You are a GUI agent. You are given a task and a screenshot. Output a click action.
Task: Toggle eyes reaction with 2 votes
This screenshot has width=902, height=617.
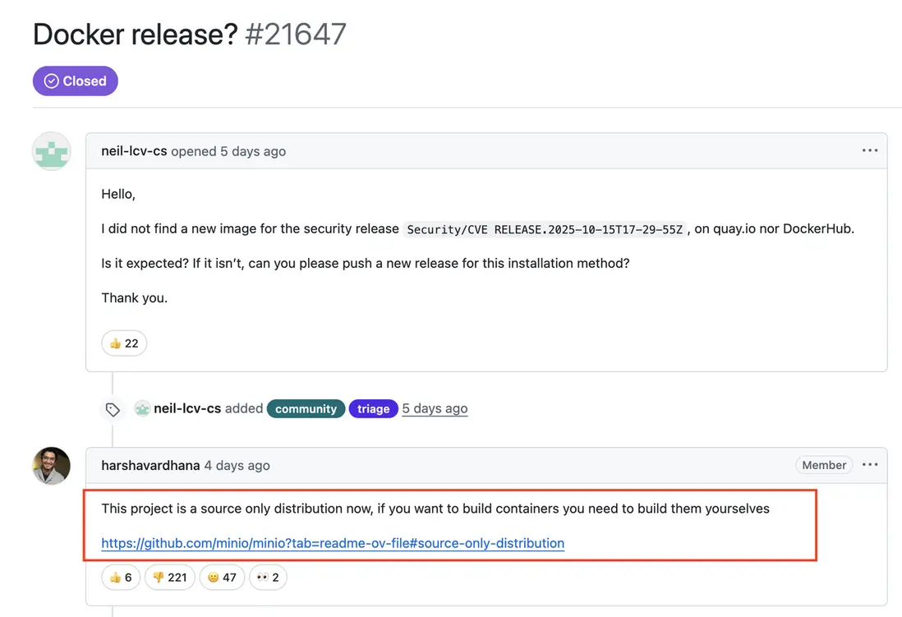pos(268,578)
